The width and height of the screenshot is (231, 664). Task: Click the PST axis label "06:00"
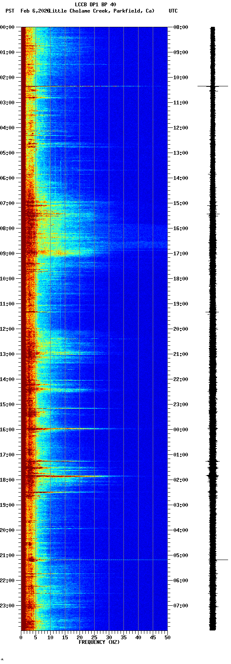point(7,178)
